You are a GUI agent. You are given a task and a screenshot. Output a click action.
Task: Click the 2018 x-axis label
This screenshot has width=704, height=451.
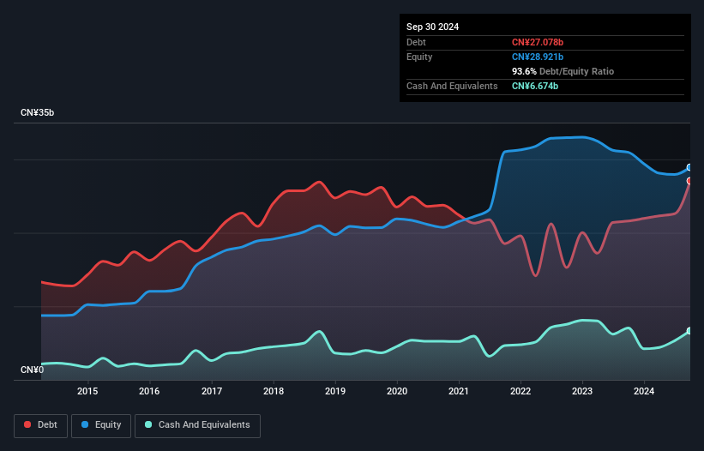pos(274,391)
